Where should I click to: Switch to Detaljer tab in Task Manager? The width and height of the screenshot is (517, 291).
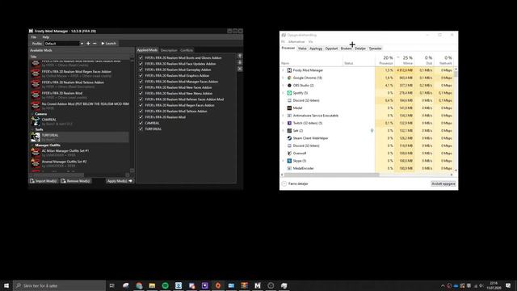click(360, 48)
